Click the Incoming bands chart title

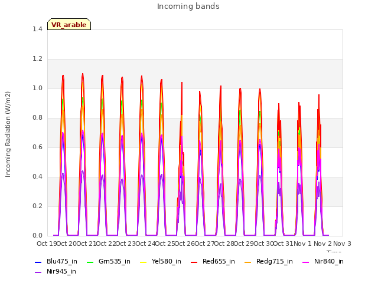point(188,6)
